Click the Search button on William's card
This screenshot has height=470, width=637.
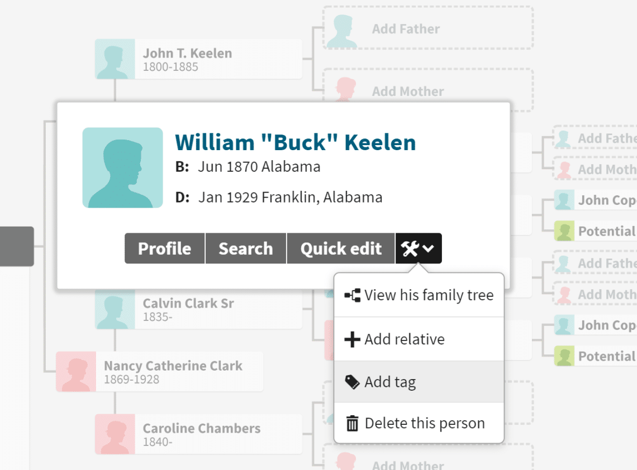pyautogui.click(x=245, y=248)
